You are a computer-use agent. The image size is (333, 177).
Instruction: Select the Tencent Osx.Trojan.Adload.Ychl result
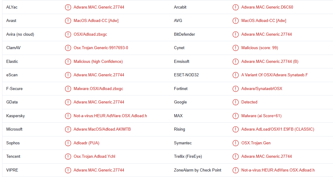click(x=94, y=157)
